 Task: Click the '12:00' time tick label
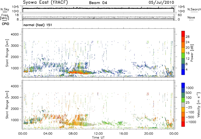coord(98,134)
